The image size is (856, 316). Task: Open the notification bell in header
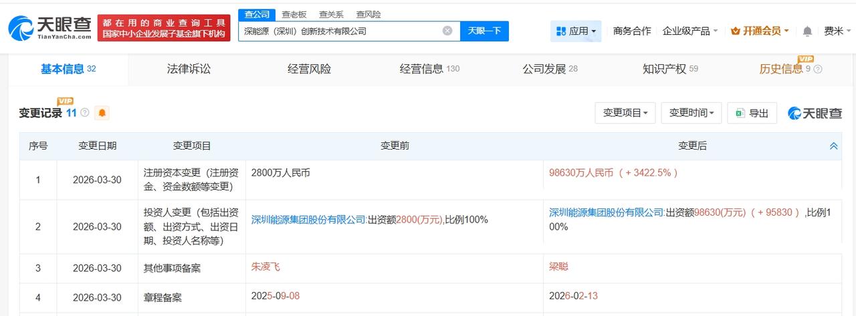coord(807,31)
